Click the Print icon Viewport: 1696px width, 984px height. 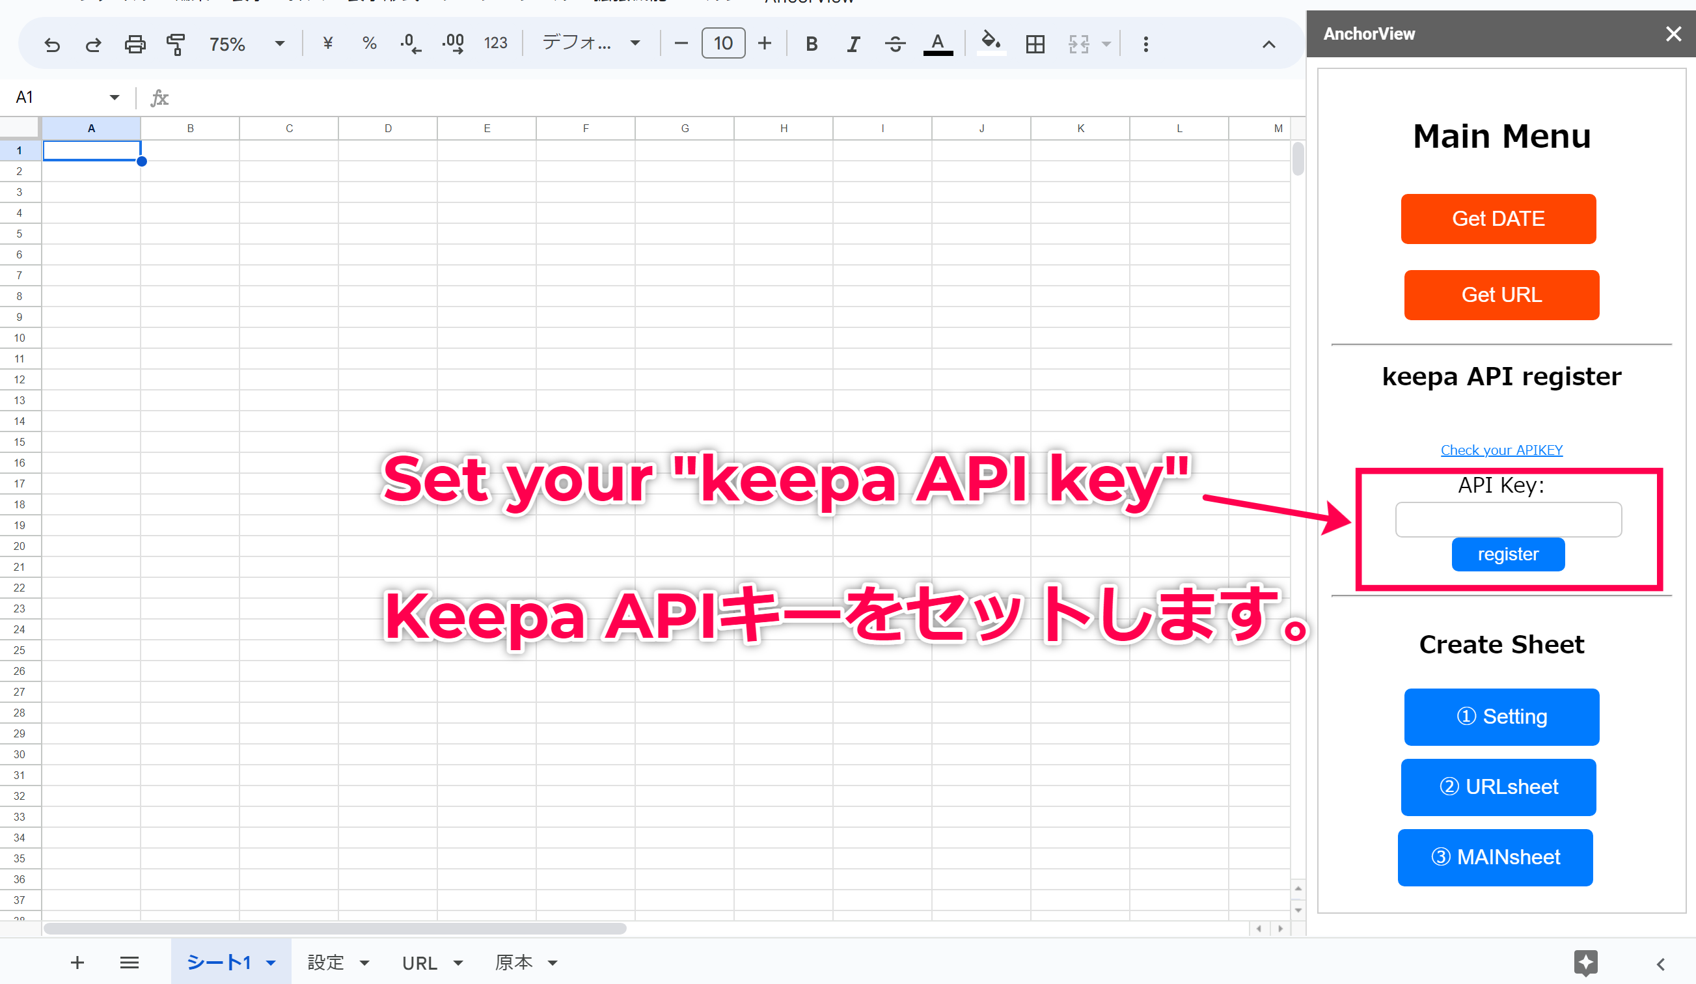click(x=135, y=44)
